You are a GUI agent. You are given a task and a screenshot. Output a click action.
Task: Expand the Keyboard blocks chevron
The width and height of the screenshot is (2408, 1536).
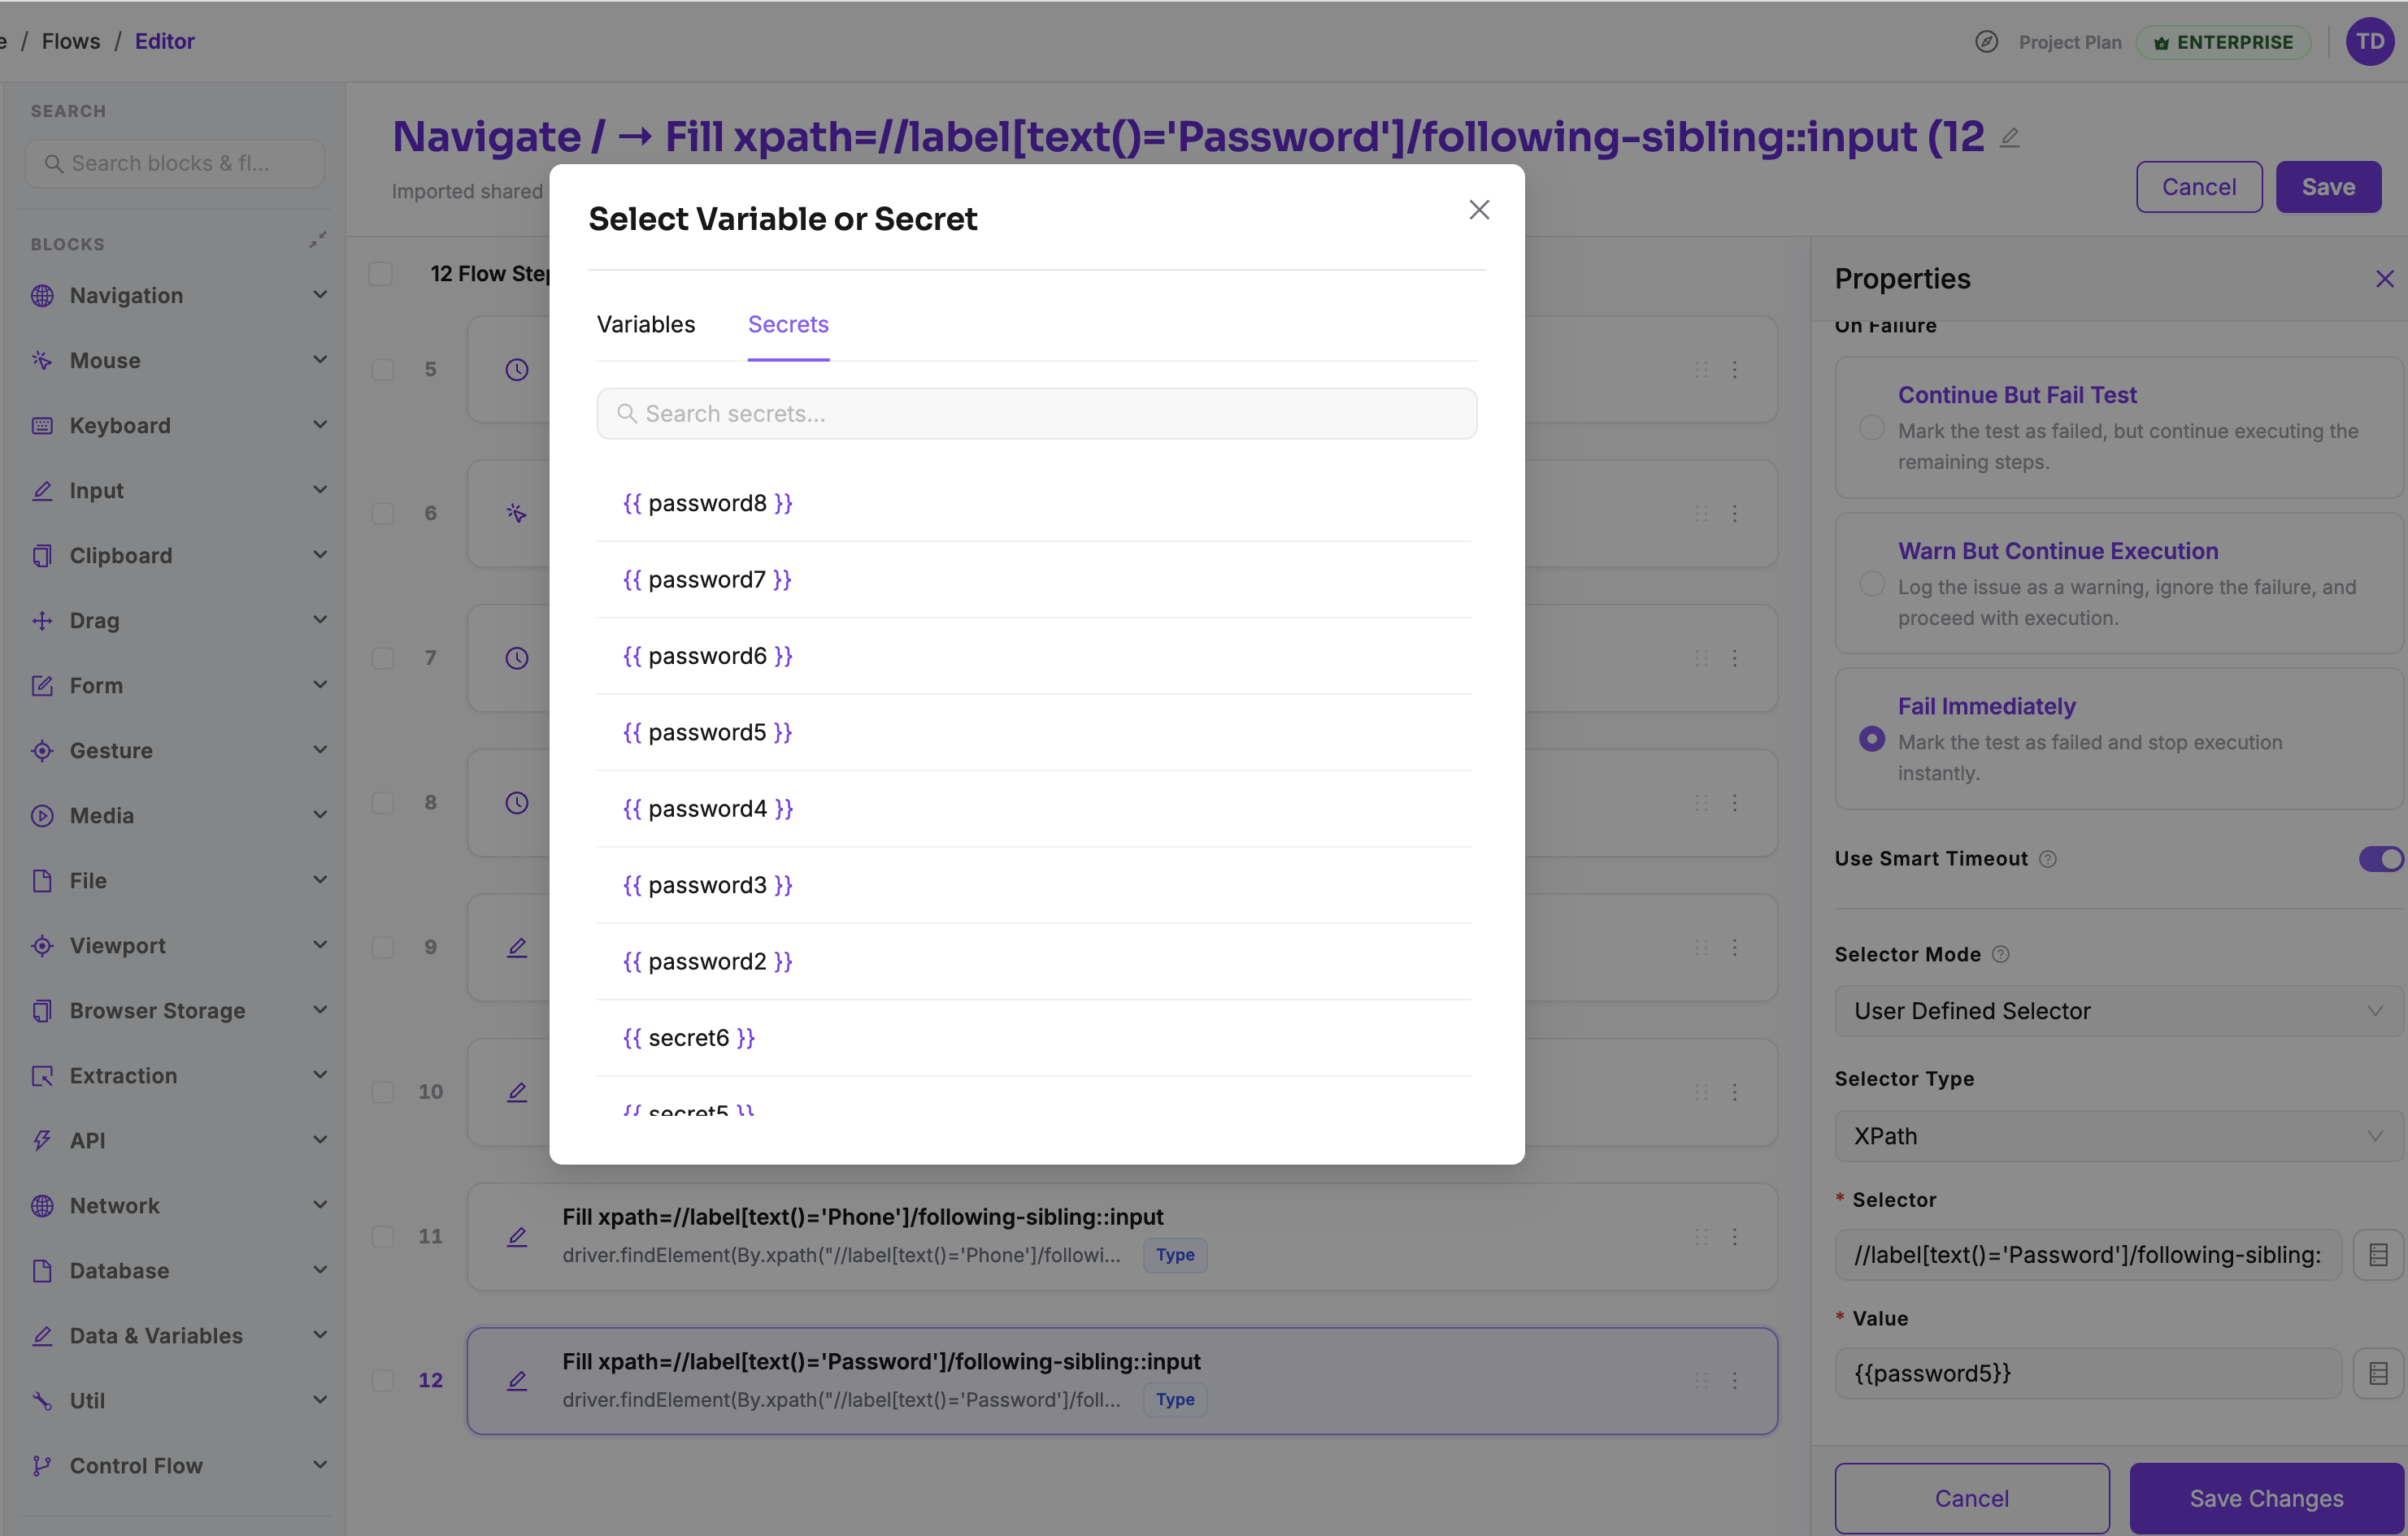[320, 425]
